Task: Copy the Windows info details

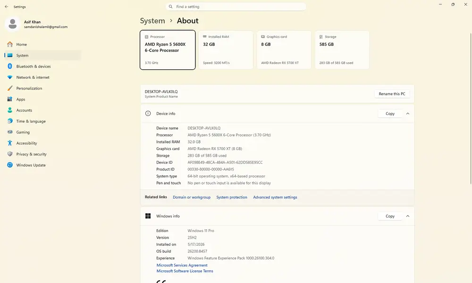Action: pos(390,216)
